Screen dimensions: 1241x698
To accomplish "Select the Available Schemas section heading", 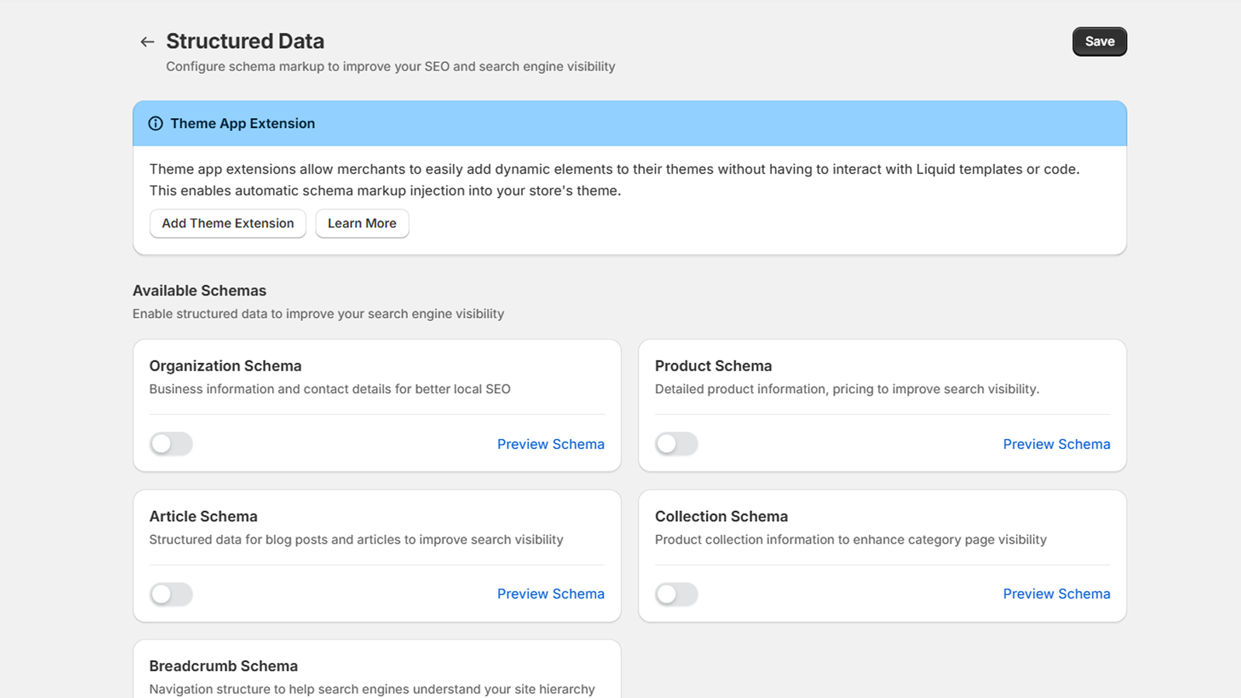I will click(199, 290).
